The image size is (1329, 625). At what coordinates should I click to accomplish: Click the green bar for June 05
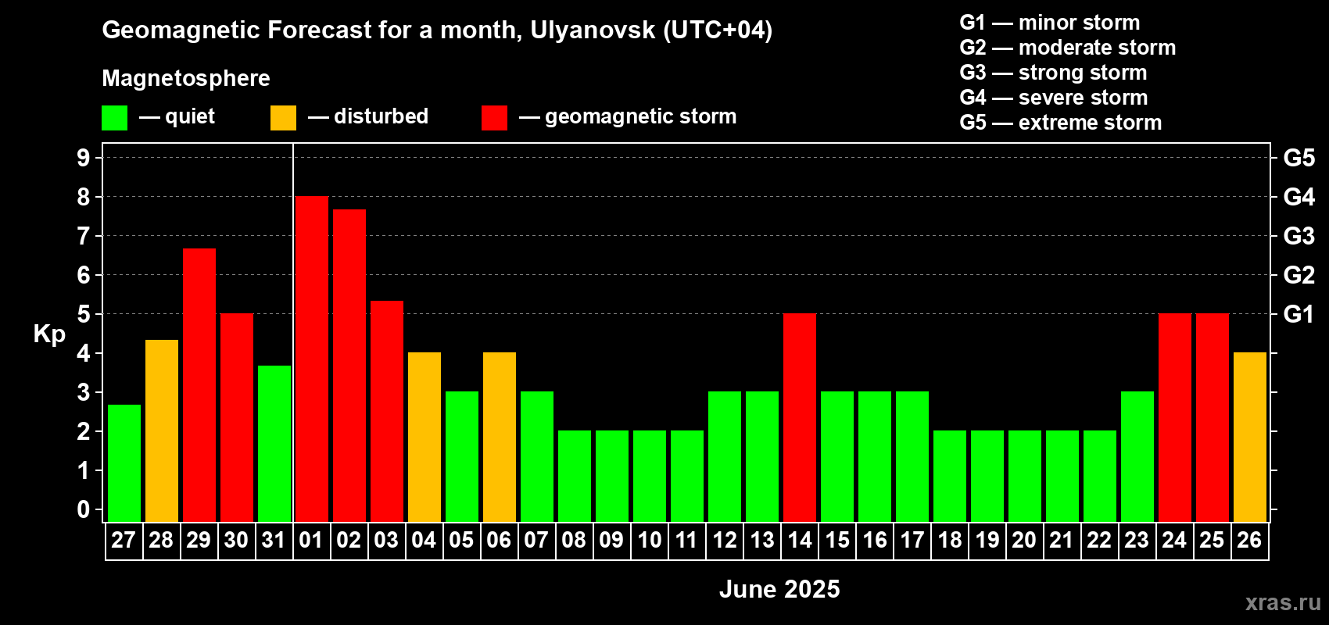(x=462, y=457)
